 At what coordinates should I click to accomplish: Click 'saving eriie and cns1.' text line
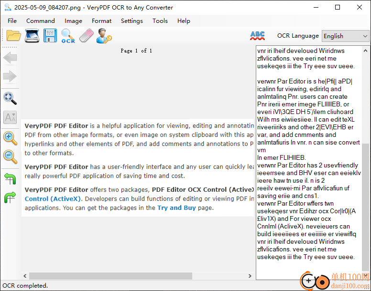click(288, 196)
